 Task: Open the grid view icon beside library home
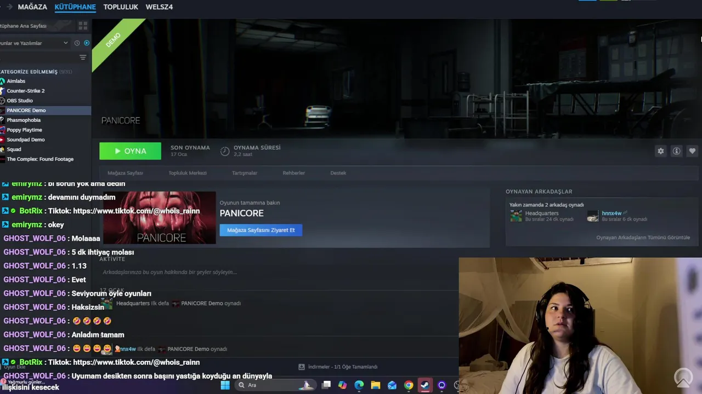pyautogui.click(x=83, y=25)
